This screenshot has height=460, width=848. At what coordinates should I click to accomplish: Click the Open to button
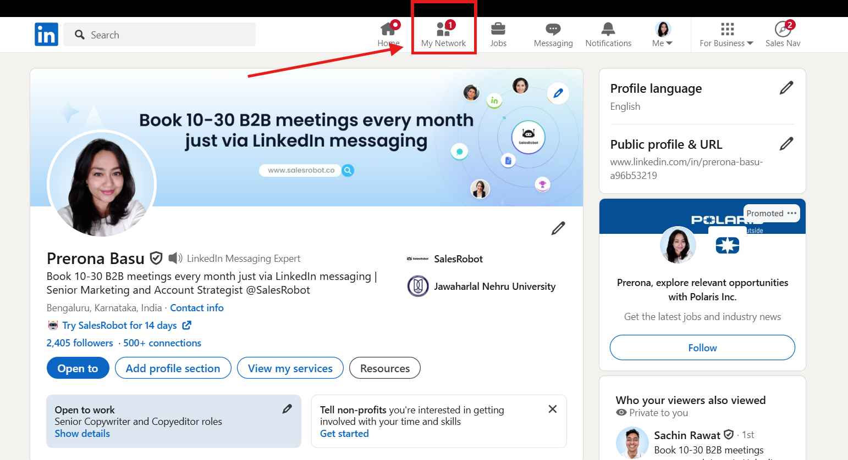click(78, 368)
